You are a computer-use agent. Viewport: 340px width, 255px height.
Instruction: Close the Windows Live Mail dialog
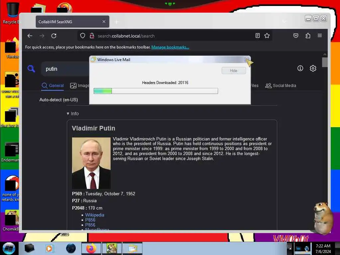pyautogui.click(x=247, y=59)
